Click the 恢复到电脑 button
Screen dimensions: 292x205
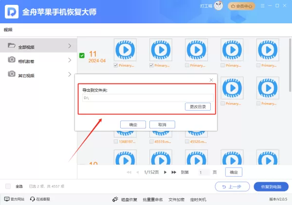point(271,187)
